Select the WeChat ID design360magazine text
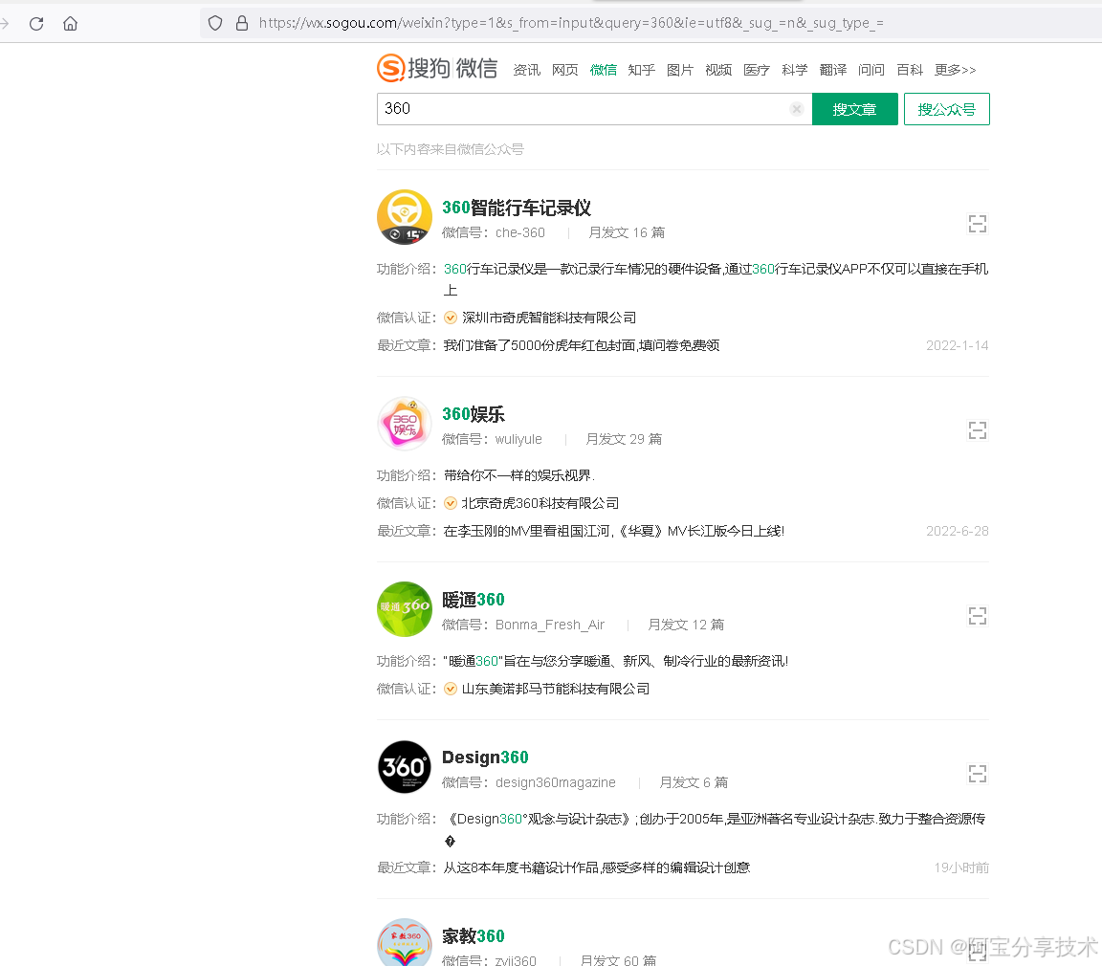Viewport: 1102px width, 966px height. point(555,782)
